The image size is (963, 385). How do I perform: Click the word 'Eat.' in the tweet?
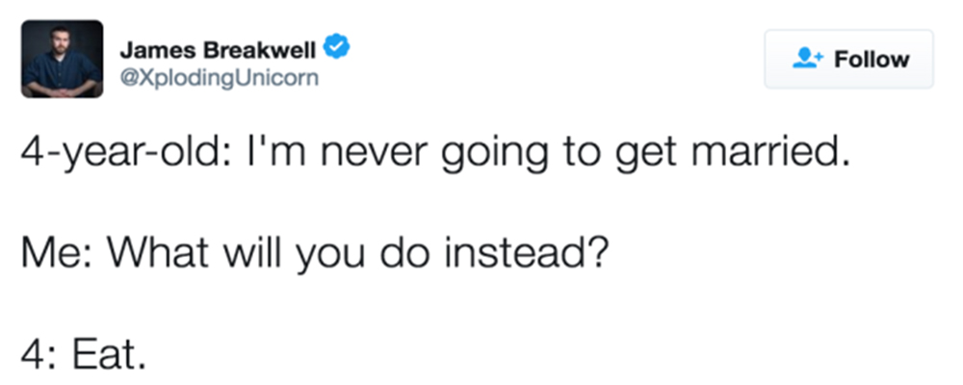tap(110, 352)
